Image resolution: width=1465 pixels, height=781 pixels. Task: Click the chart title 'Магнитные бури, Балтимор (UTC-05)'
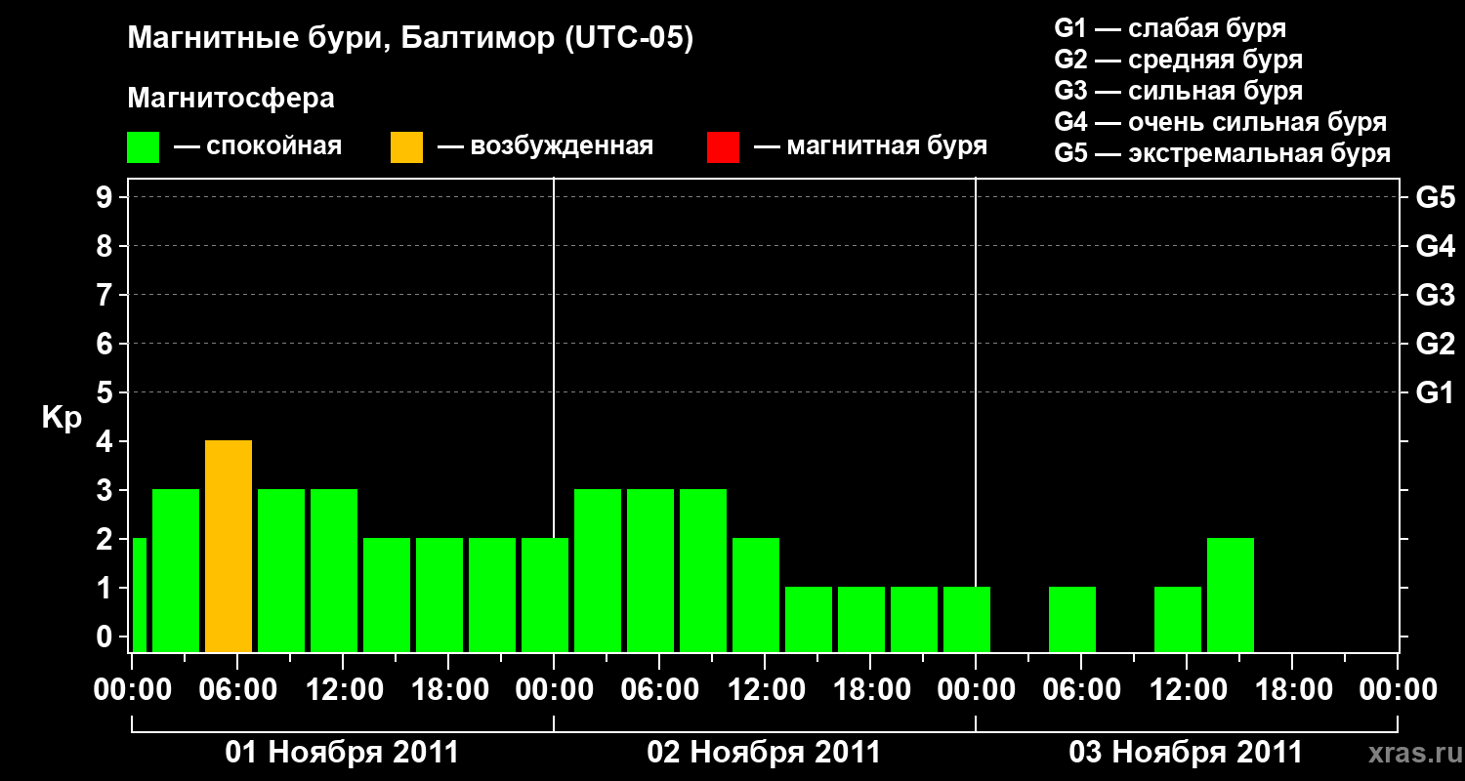(x=410, y=39)
